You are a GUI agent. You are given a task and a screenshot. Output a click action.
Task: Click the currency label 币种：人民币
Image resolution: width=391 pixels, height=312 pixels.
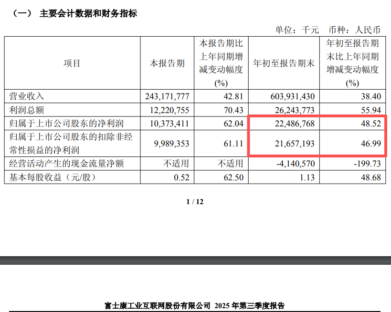(x=355, y=30)
